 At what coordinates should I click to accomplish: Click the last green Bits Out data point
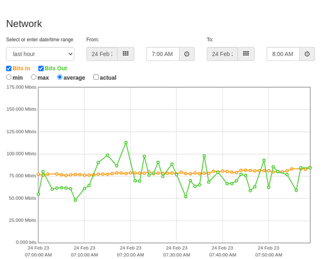[x=310, y=168]
